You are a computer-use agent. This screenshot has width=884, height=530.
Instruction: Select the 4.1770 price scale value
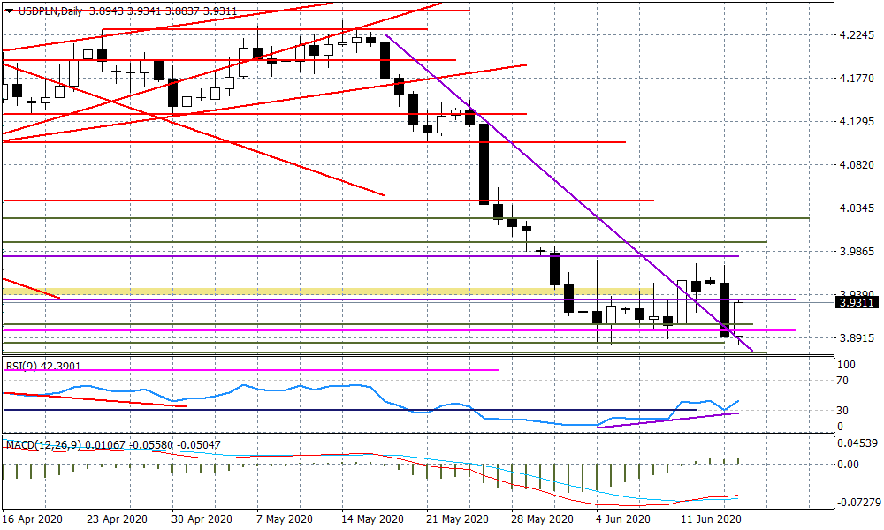pyautogui.click(x=857, y=79)
